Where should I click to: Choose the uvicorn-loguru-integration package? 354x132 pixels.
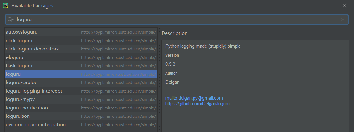36,125
